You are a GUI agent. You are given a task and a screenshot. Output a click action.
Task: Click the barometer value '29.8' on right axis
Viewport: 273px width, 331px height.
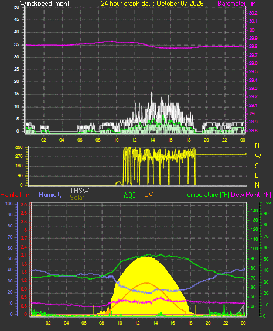click(253, 46)
